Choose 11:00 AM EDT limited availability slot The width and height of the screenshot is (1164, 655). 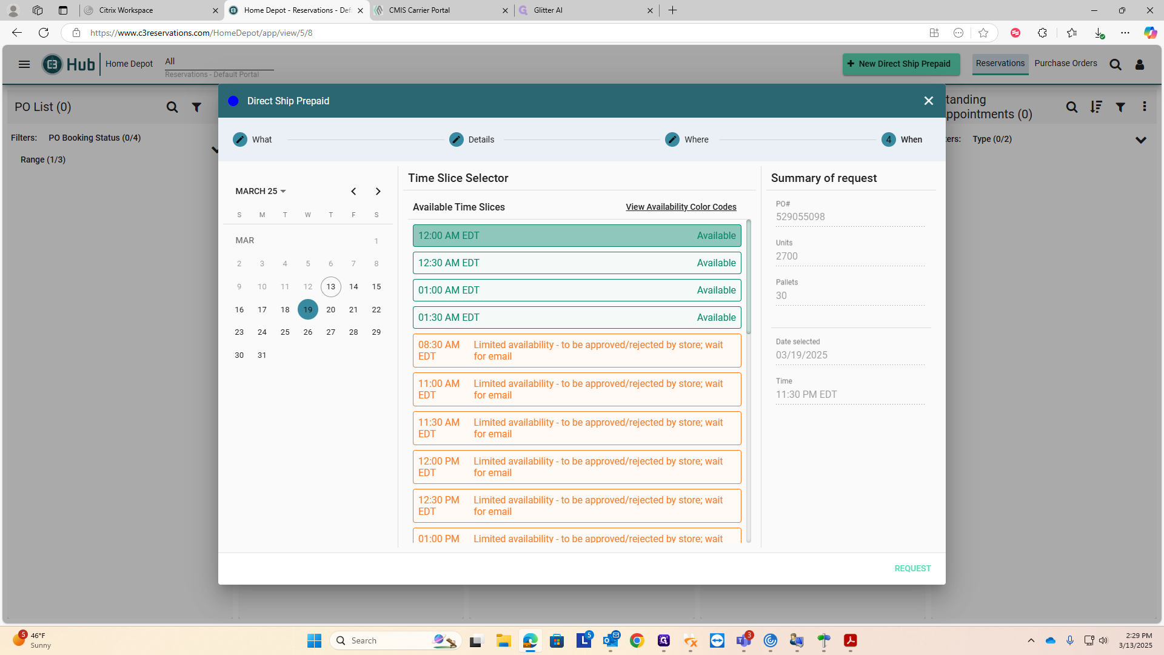click(x=577, y=389)
